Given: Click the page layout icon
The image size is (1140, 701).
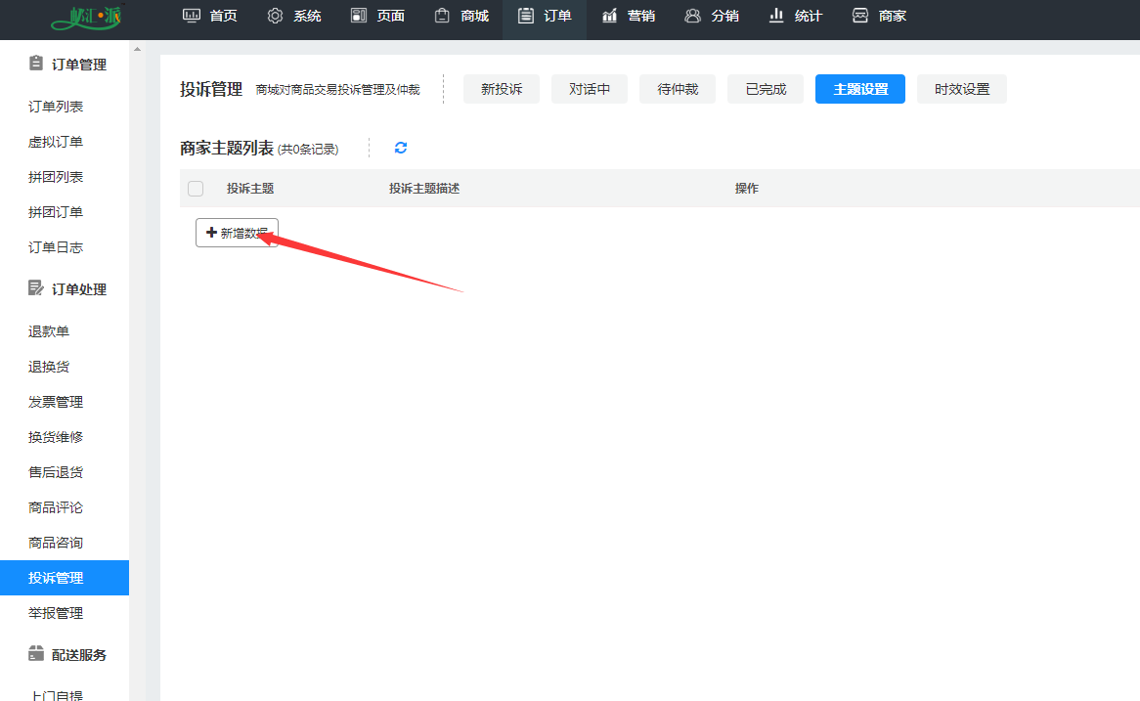Looking at the screenshot, I should pos(359,16).
